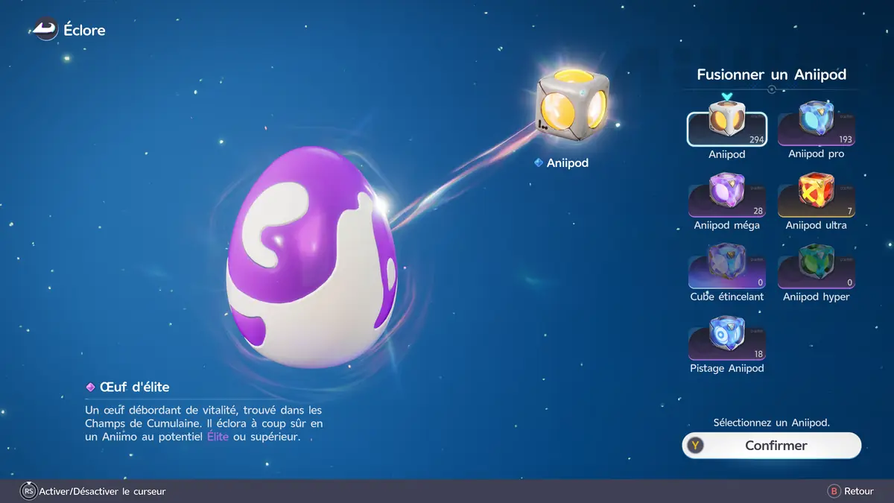Click the Aniipod ultra name label

(x=816, y=225)
